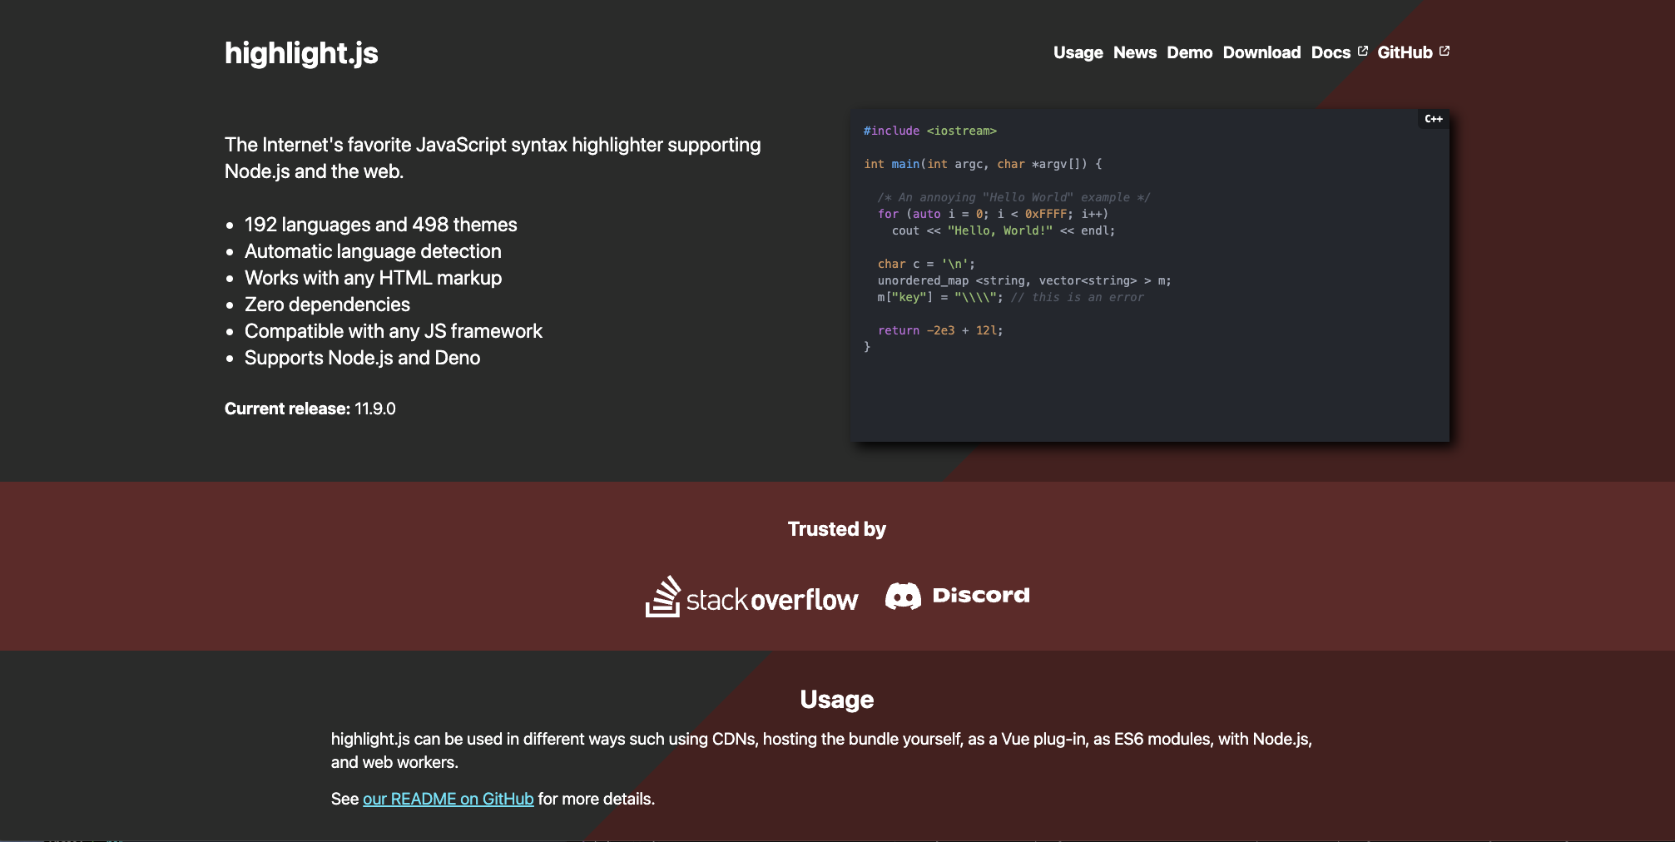This screenshot has height=842, width=1675.
Task: Open the Download nav item
Action: pyautogui.click(x=1261, y=52)
